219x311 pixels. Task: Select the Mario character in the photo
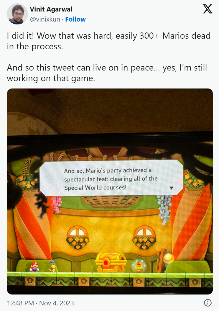tap(34, 266)
